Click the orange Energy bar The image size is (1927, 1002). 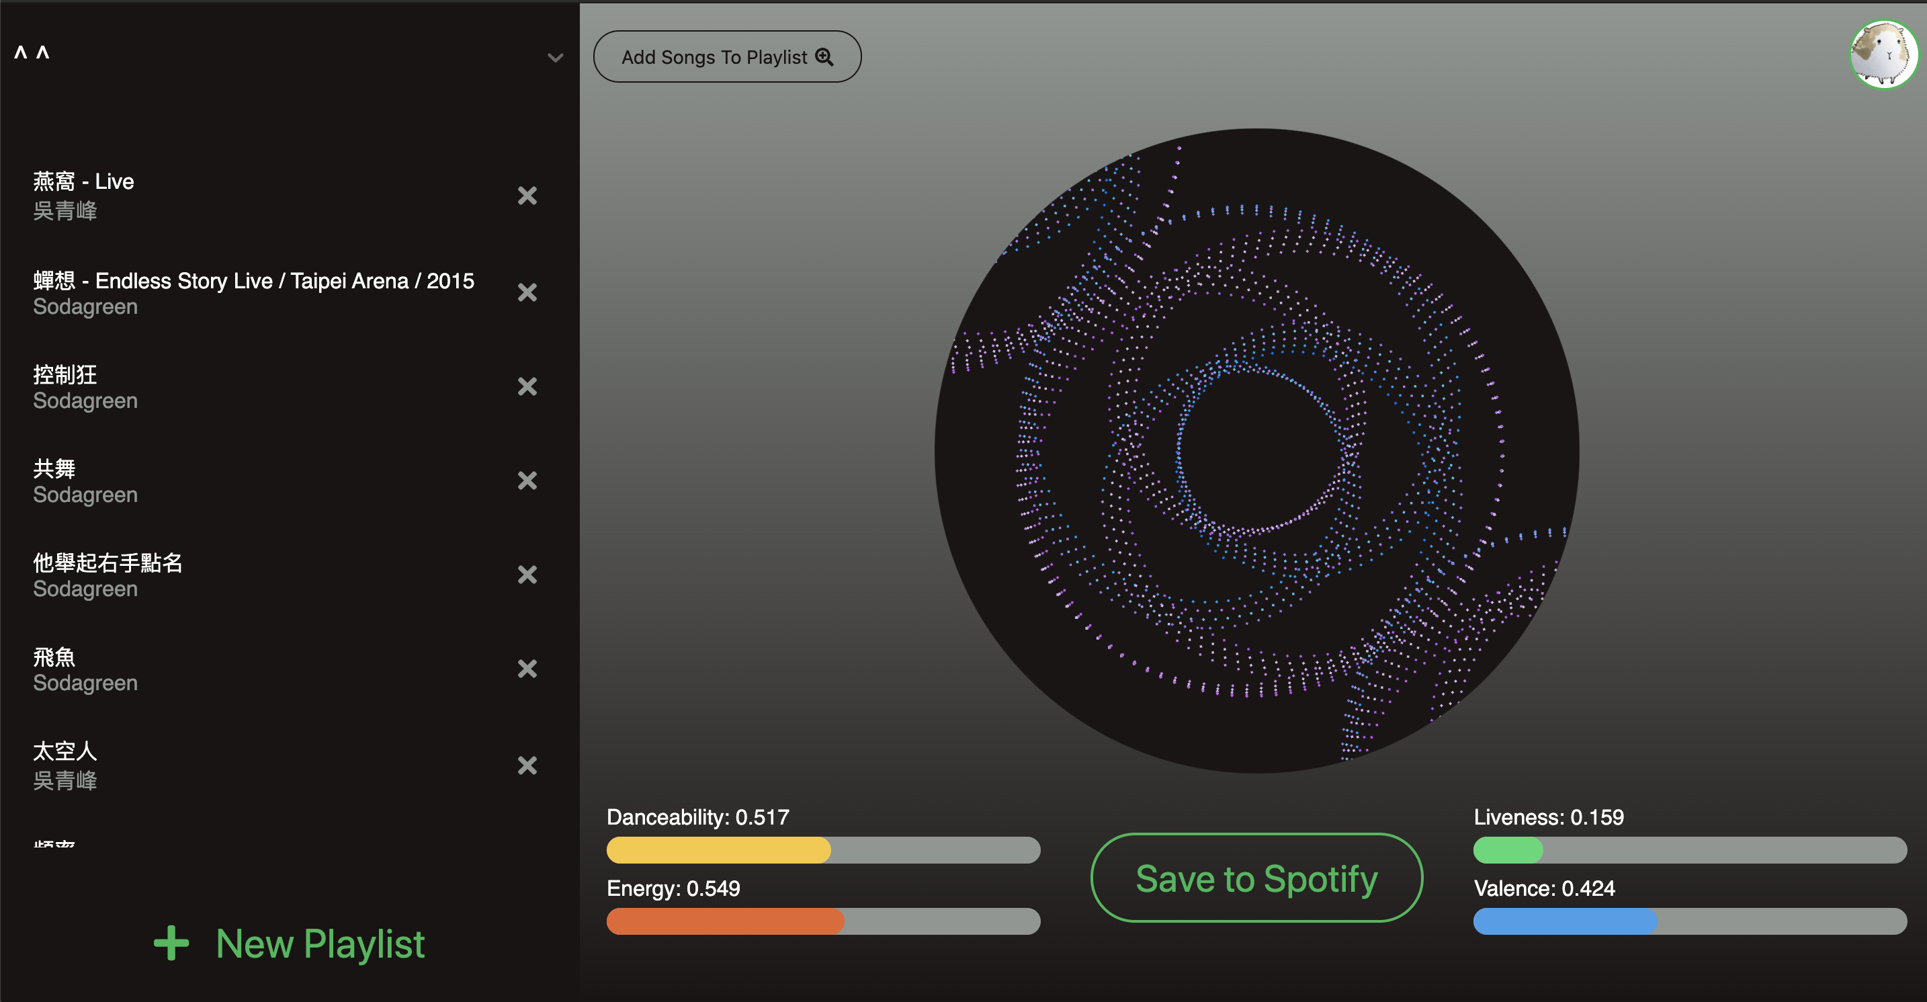coord(725,921)
